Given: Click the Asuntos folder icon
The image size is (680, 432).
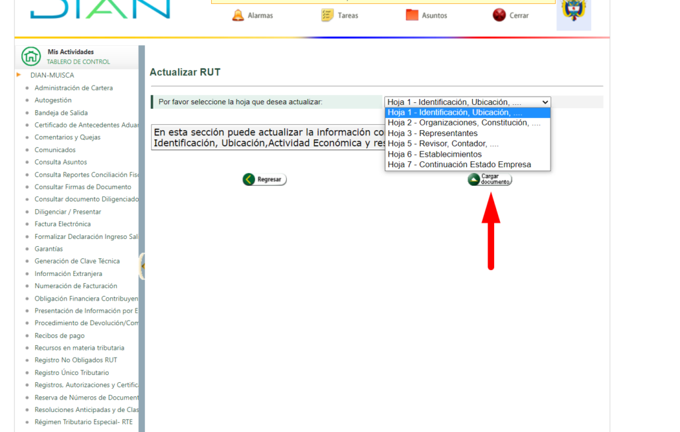Looking at the screenshot, I should pyautogui.click(x=412, y=15).
